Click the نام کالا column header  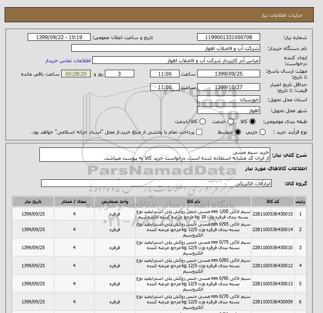[x=193, y=201]
